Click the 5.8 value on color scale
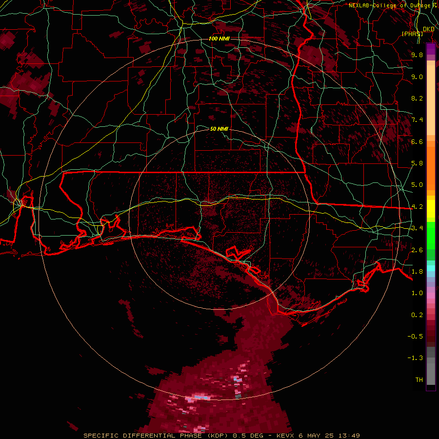The image size is (439, 439). [417, 163]
